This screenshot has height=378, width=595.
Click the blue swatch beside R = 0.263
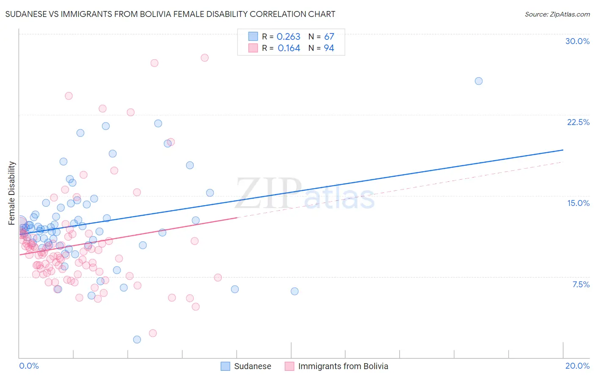coord(253,36)
